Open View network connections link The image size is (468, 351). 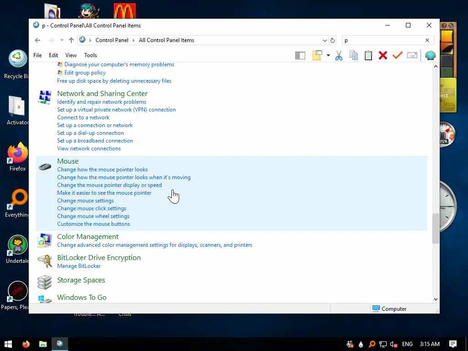[x=89, y=149]
